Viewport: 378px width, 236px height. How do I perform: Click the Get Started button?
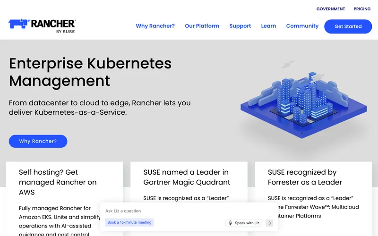(348, 26)
